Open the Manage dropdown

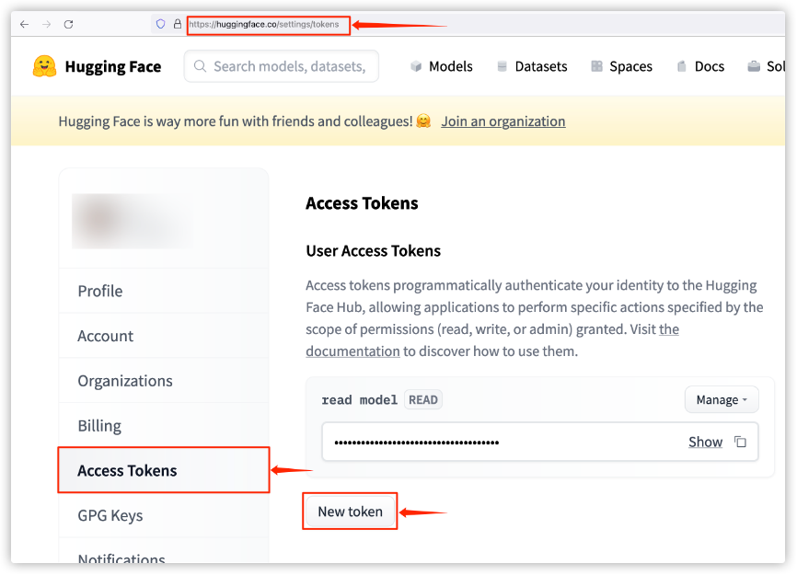point(722,399)
